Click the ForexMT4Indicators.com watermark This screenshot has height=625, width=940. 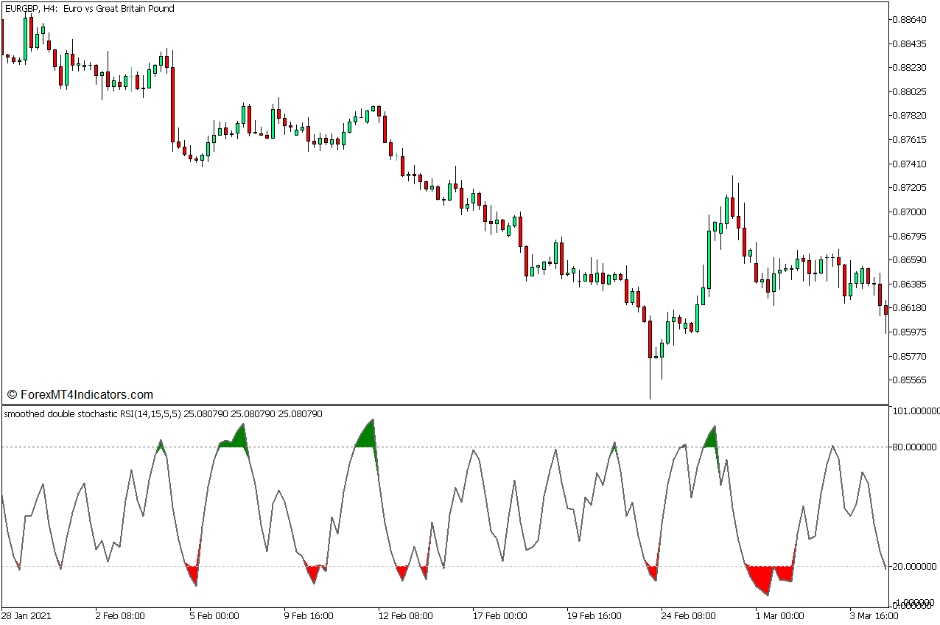tap(80, 395)
